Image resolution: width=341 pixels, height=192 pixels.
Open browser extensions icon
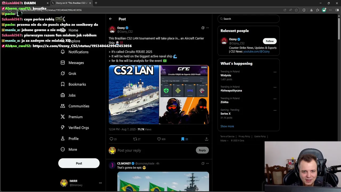point(304,10)
